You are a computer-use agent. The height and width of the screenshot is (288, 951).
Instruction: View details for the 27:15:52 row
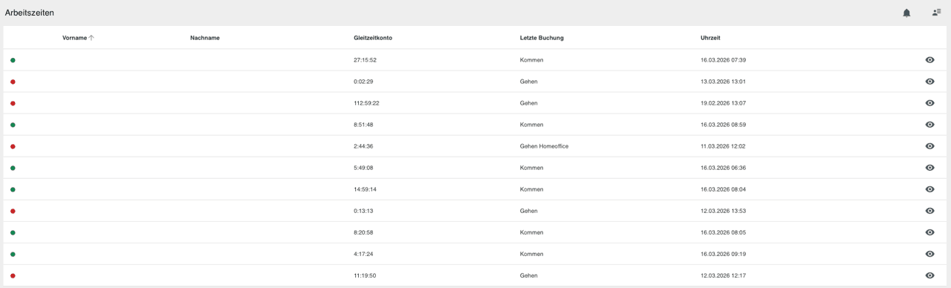click(x=929, y=59)
